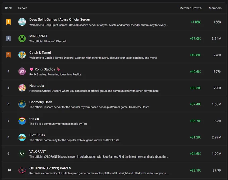The height and width of the screenshot is (180, 228).
Task: Click the 1.63M members count
Action: coord(216,104)
